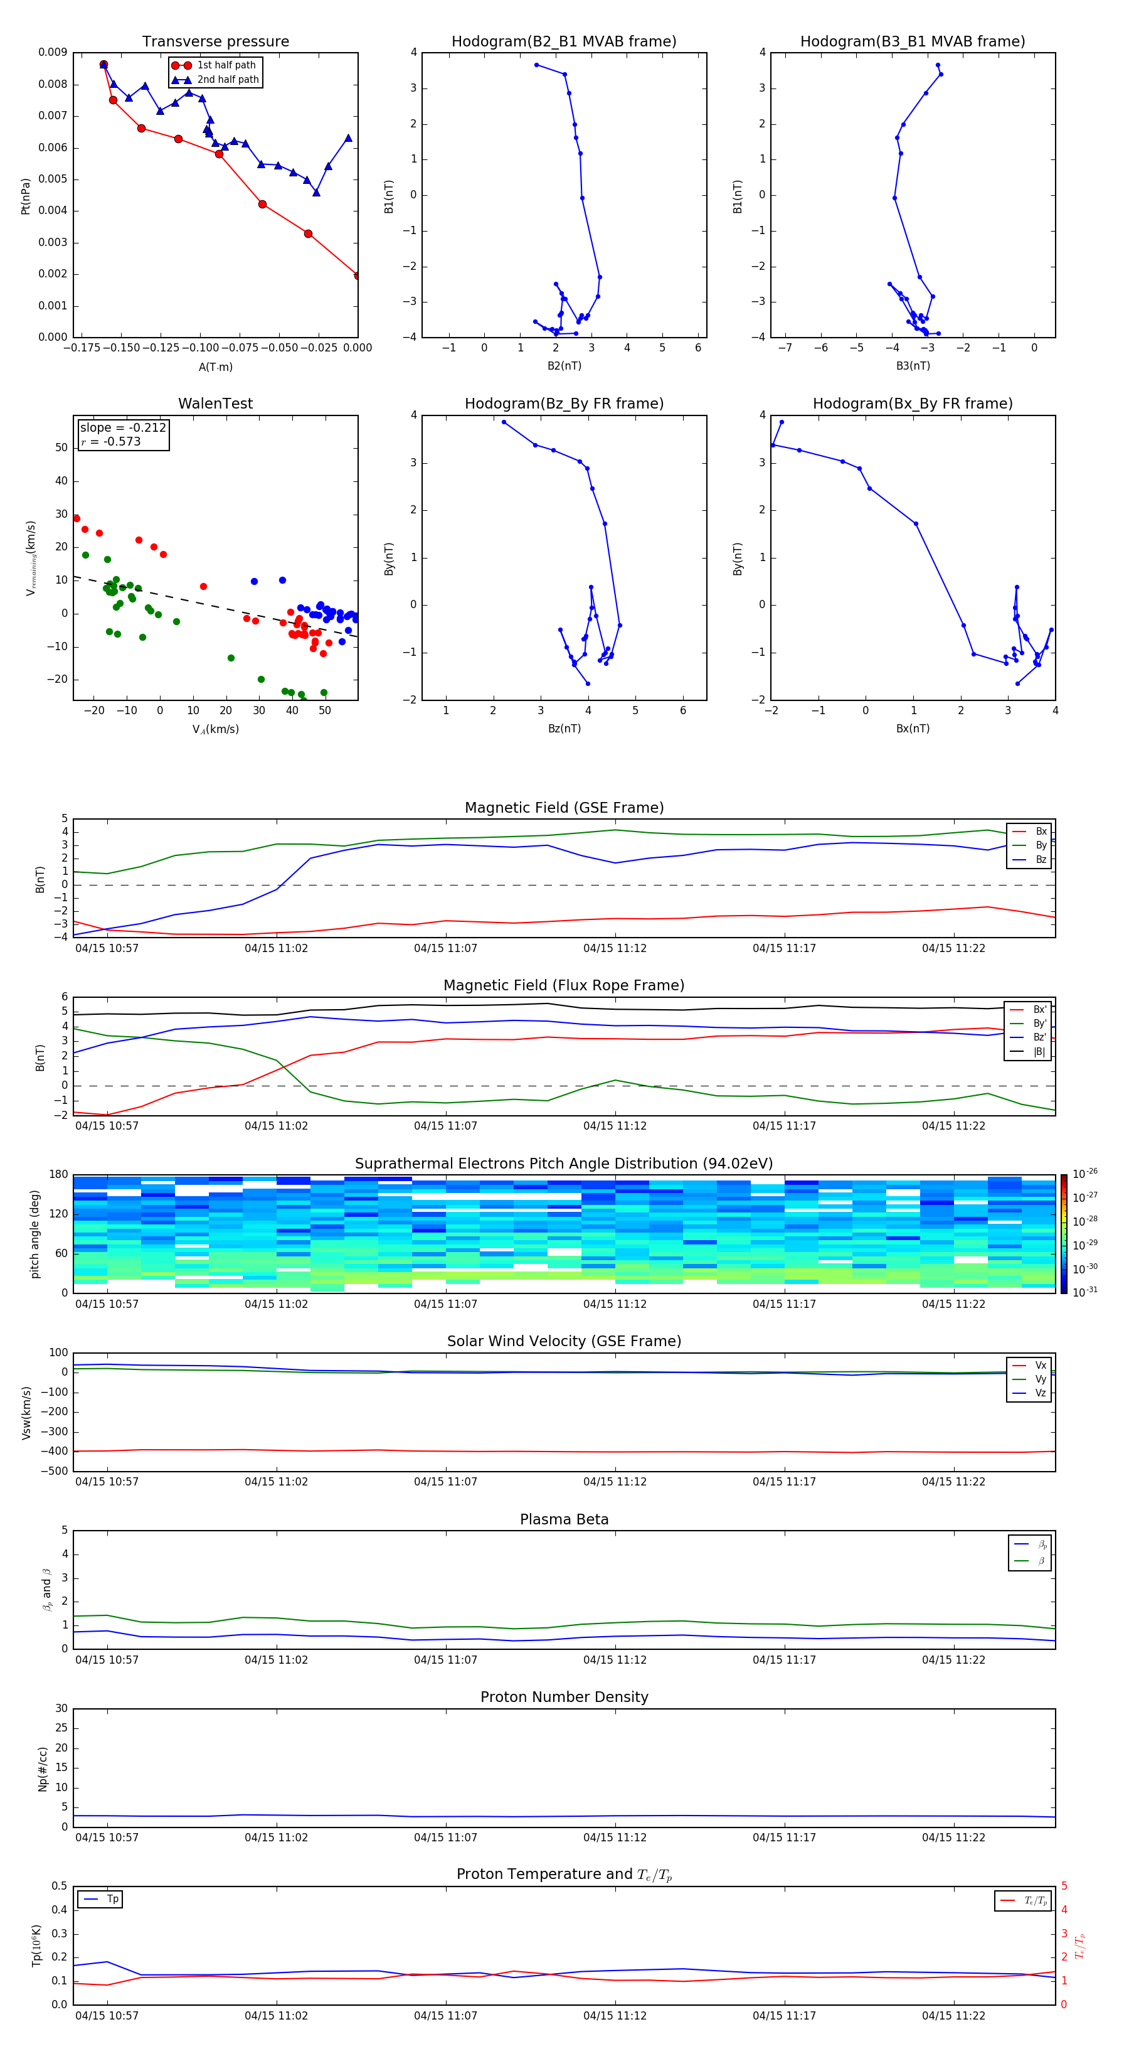Click the 180 tick on pitch angle axis
The height and width of the screenshot is (2071, 1129).
pyautogui.click(x=59, y=1175)
